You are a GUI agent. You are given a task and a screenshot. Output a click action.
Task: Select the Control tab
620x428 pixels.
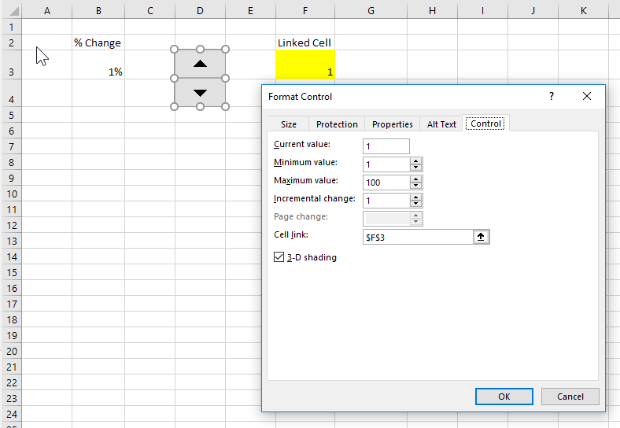pyautogui.click(x=485, y=124)
